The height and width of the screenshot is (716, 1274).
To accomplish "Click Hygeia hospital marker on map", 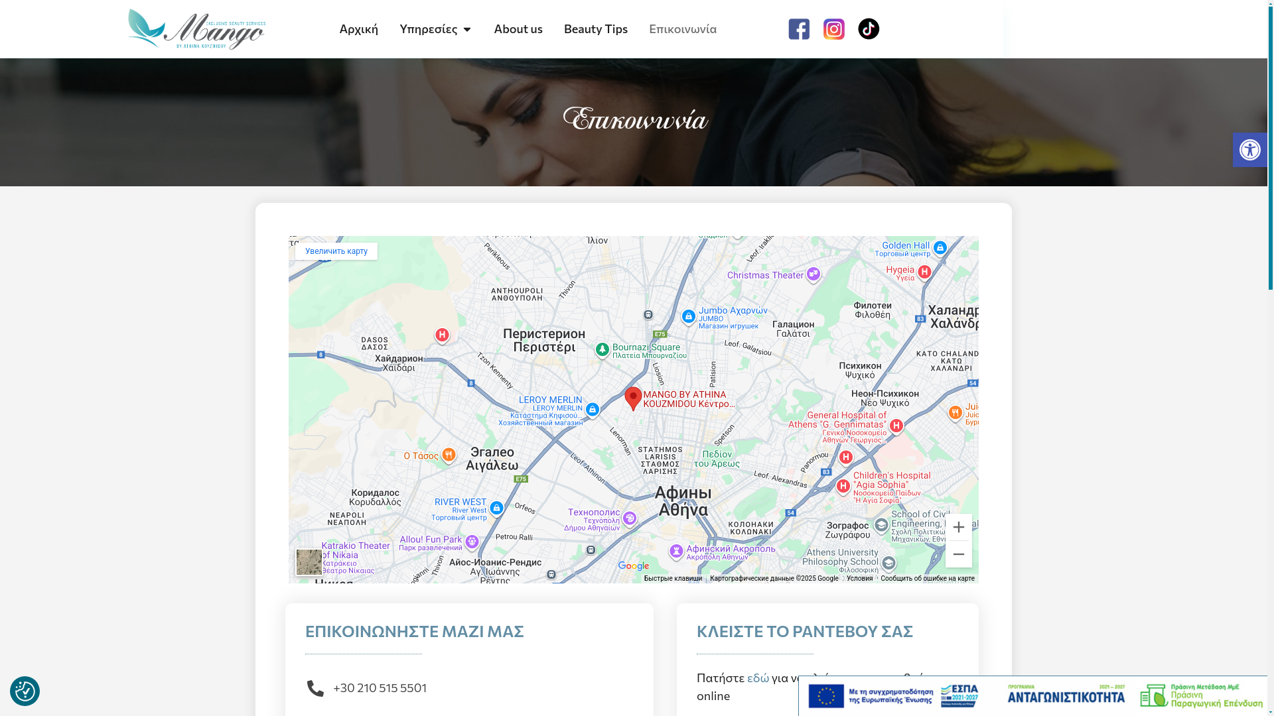I will (924, 272).
